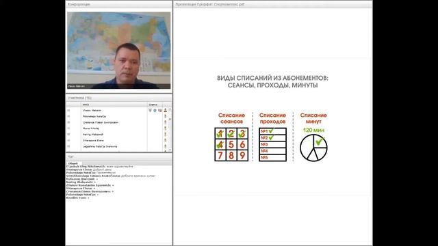Click the pie chart graphic on the slide
This screenshot has height=246, width=438.
313,148
